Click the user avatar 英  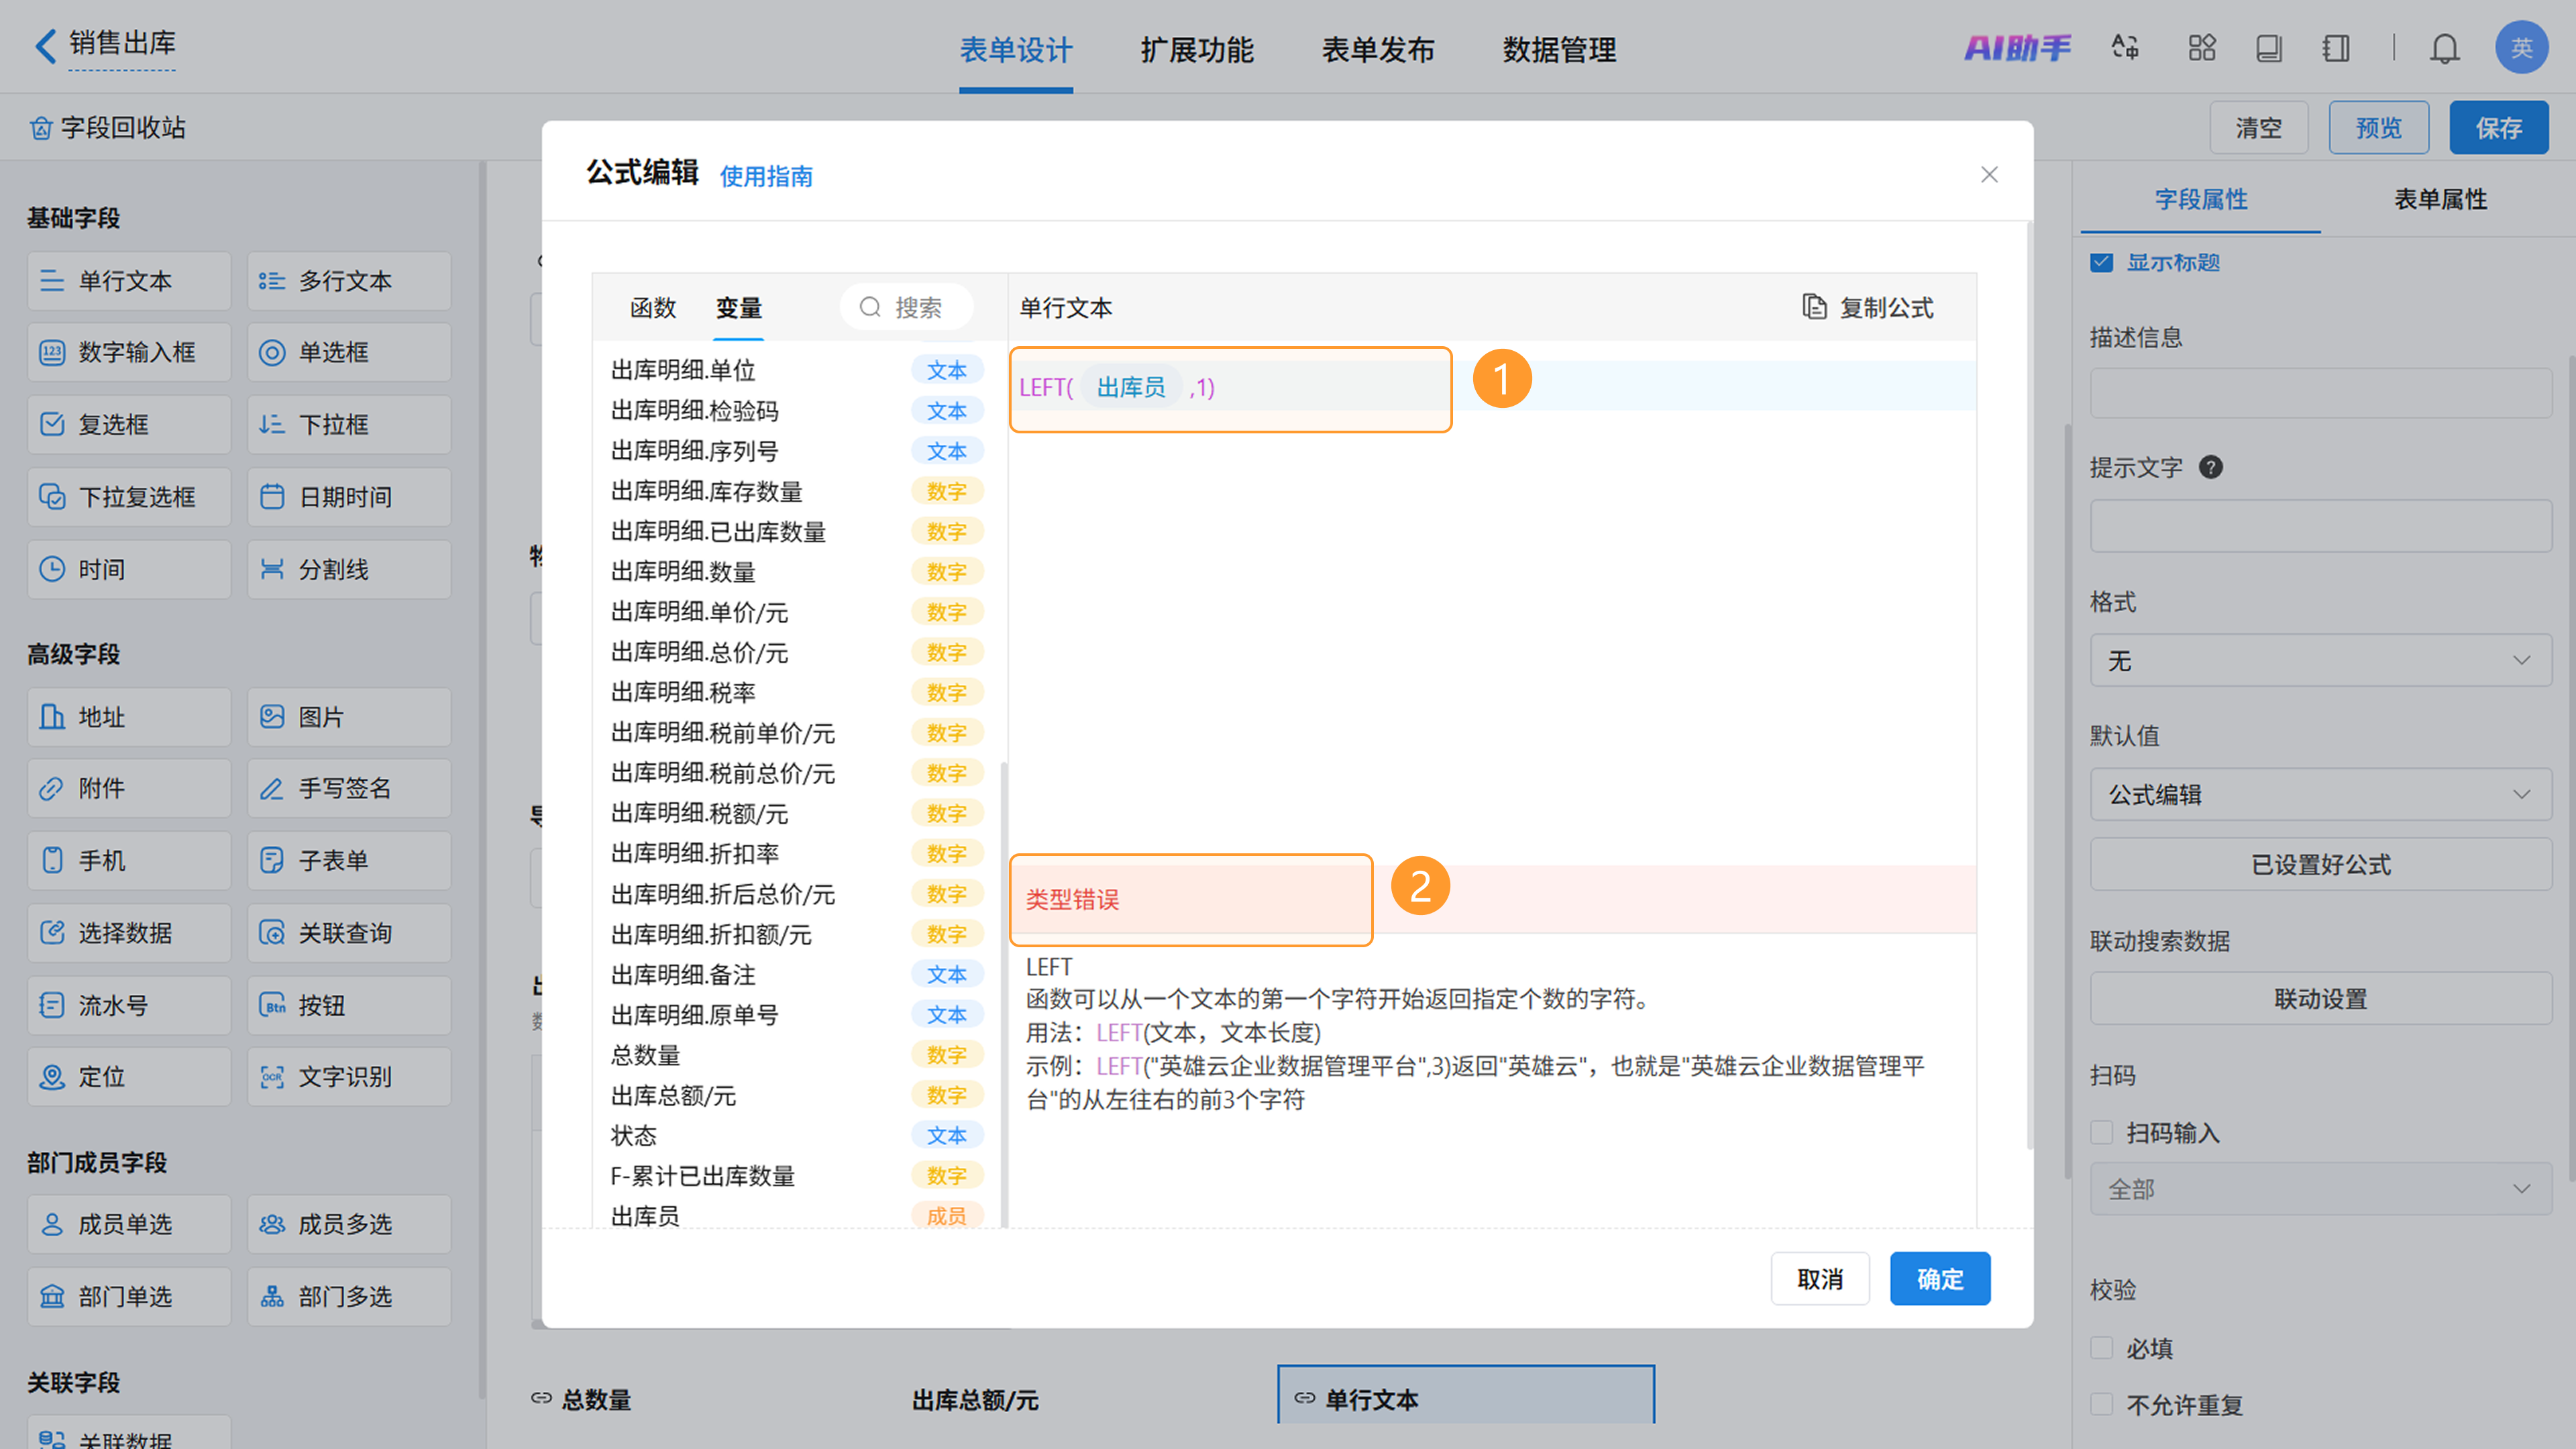click(2521, 47)
